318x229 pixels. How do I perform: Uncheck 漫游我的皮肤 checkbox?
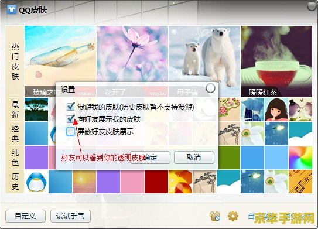coord(71,106)
